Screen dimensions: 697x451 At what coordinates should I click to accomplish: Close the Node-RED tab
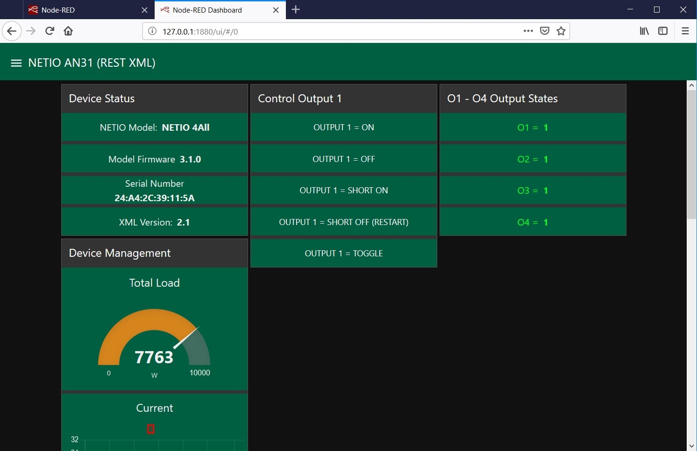(145, 10)
